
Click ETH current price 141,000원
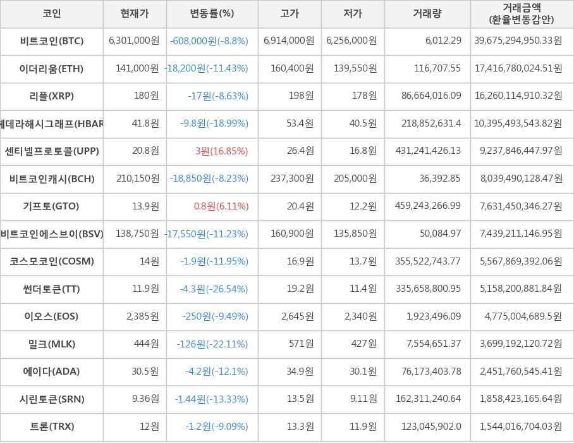[137, 68]
